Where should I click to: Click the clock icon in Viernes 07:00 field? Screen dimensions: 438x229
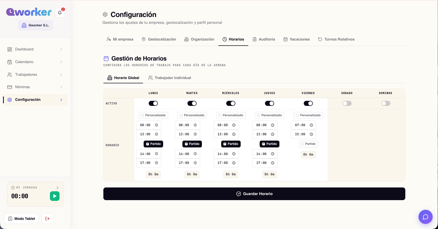[x=311, y=125]
